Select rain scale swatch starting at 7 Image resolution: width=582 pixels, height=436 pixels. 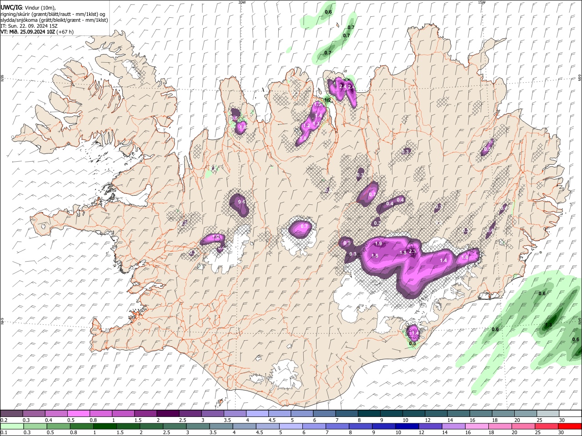pos(337,426)
